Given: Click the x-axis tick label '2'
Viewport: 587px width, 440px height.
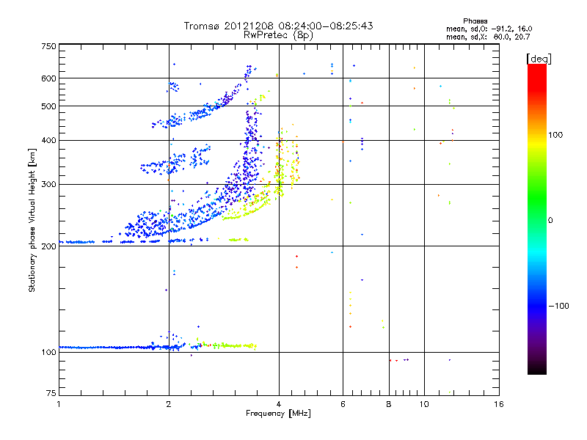Looking at the screenshot, I should point(169,404).
